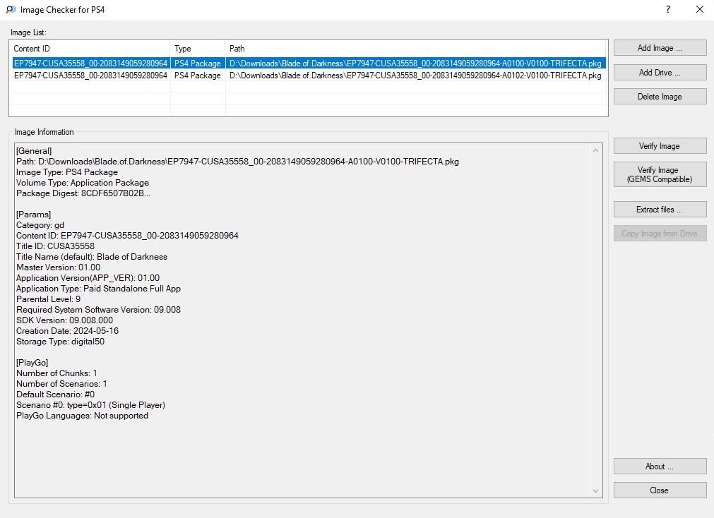The width and height of the screenshot is (714, 518).
Task: Select the Content ID cell in the second row
Action: 90,75
